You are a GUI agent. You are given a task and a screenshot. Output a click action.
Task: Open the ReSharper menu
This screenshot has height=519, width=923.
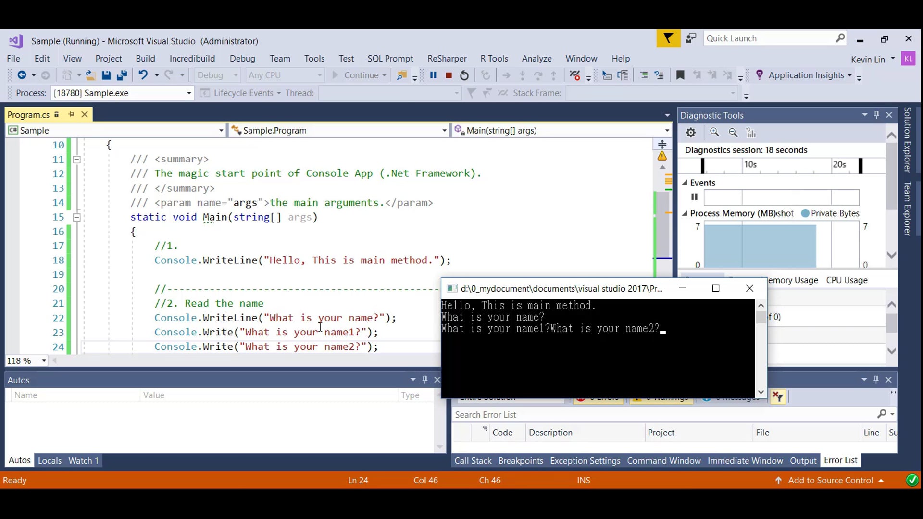click(x=447, y=58)
